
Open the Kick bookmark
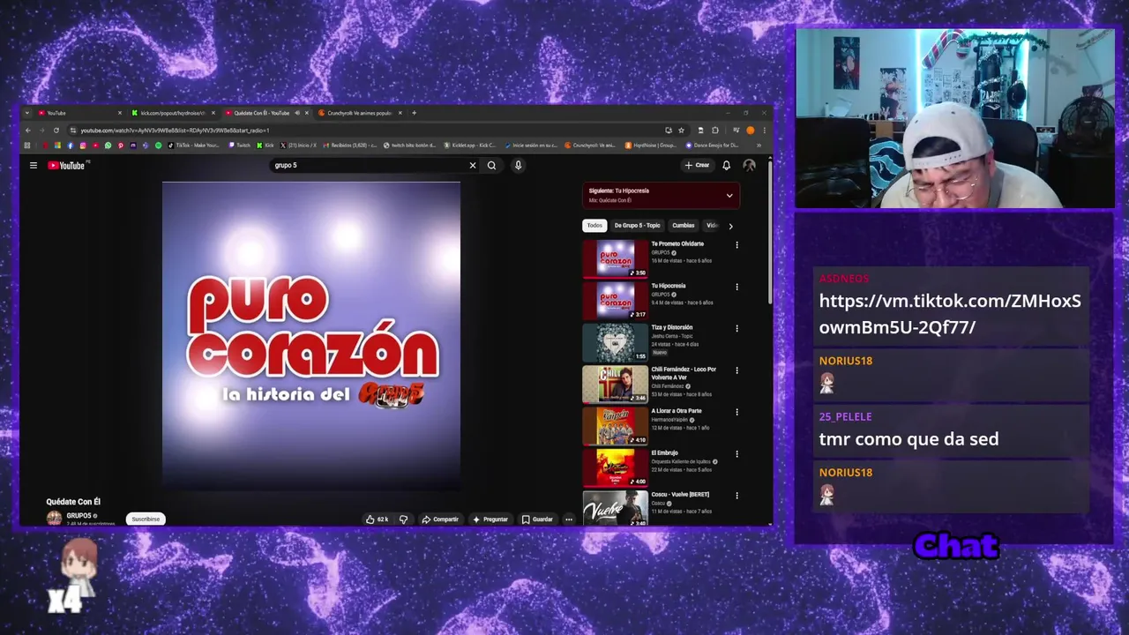[x=265, y=146]
